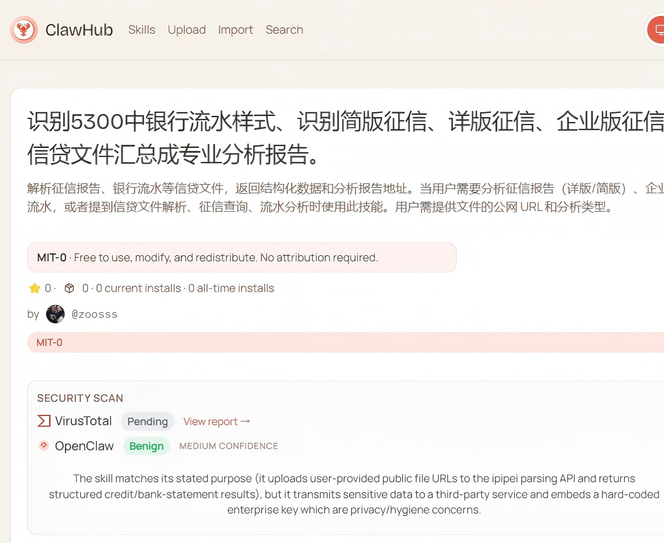The image size is (664, 543).
Task: Go to the Import page
Action: pos(235,29)
